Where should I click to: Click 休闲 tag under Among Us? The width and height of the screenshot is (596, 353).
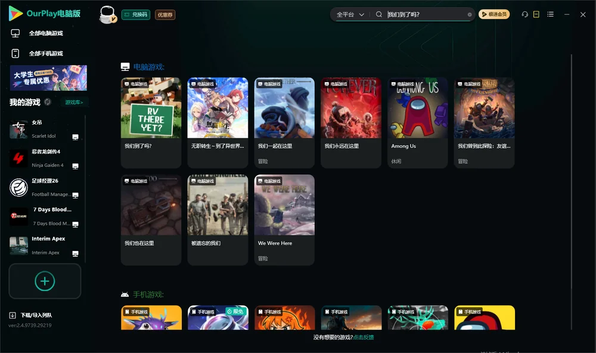(x=396, y=161)
